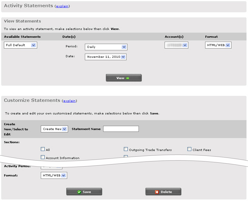Open the Available Statements dropdown
This screenshot has height=201, width=248.
(x=33, y=45)
